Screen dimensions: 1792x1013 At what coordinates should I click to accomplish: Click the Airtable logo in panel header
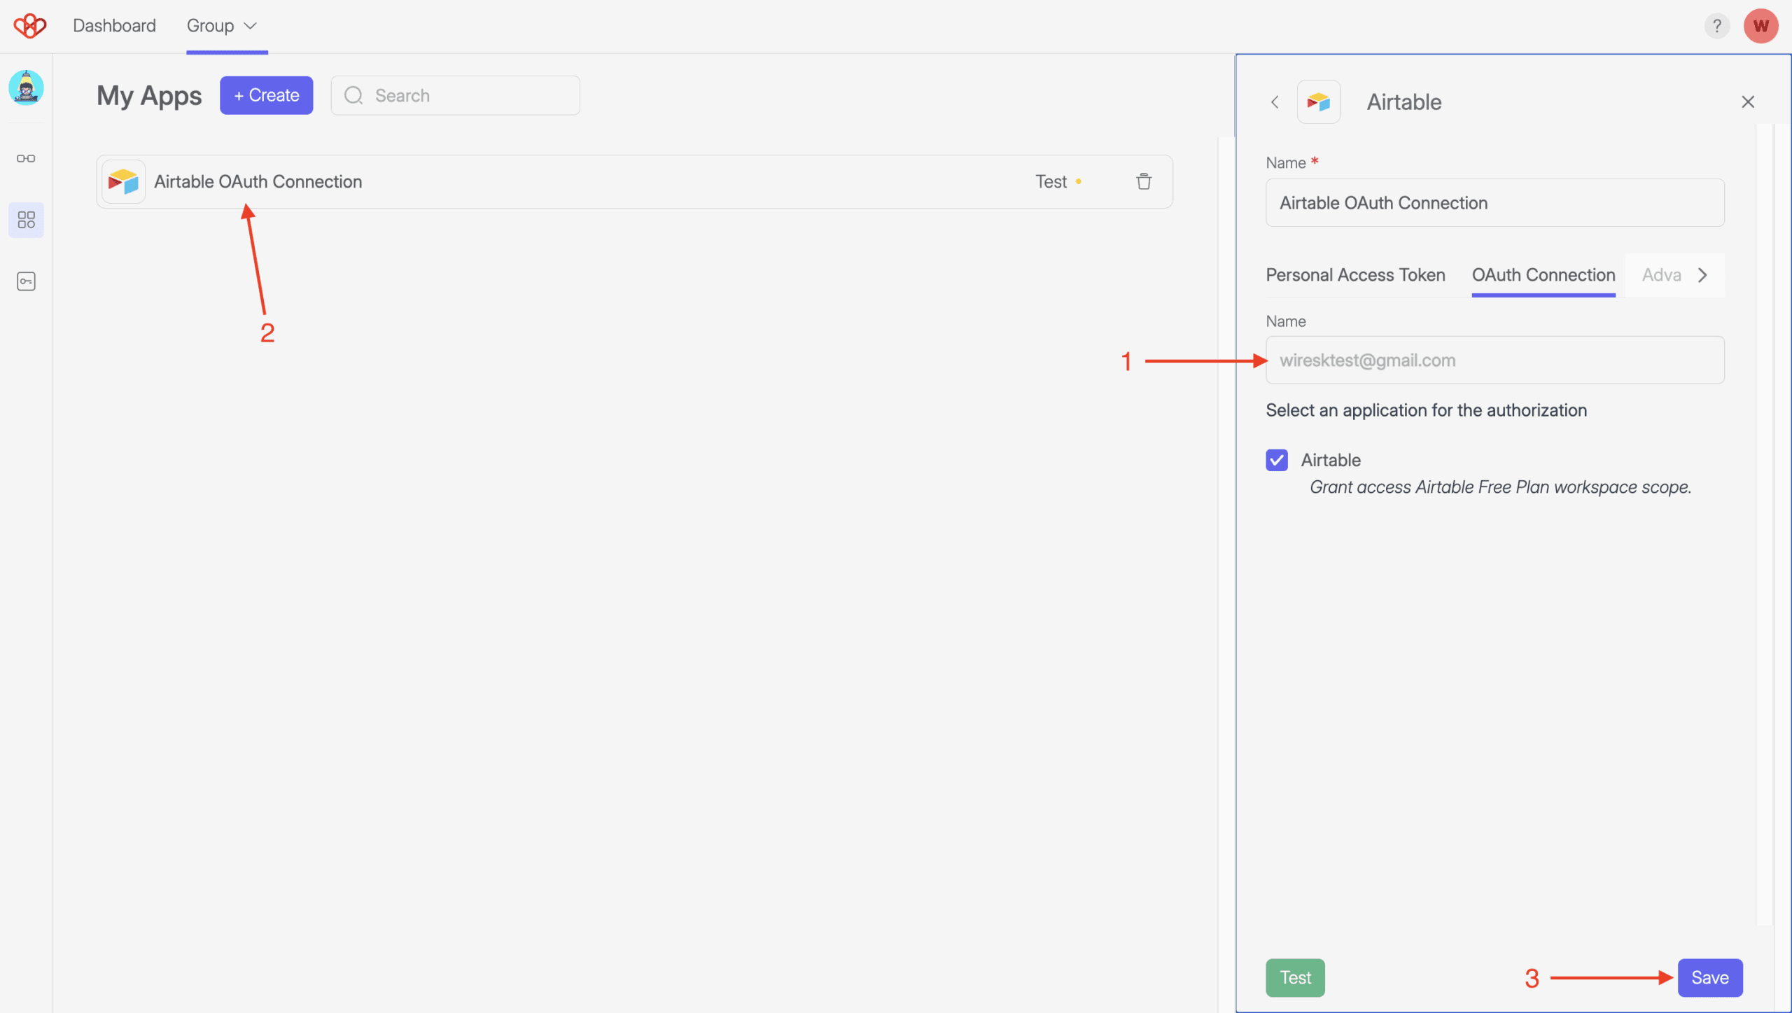[1319, 102]
